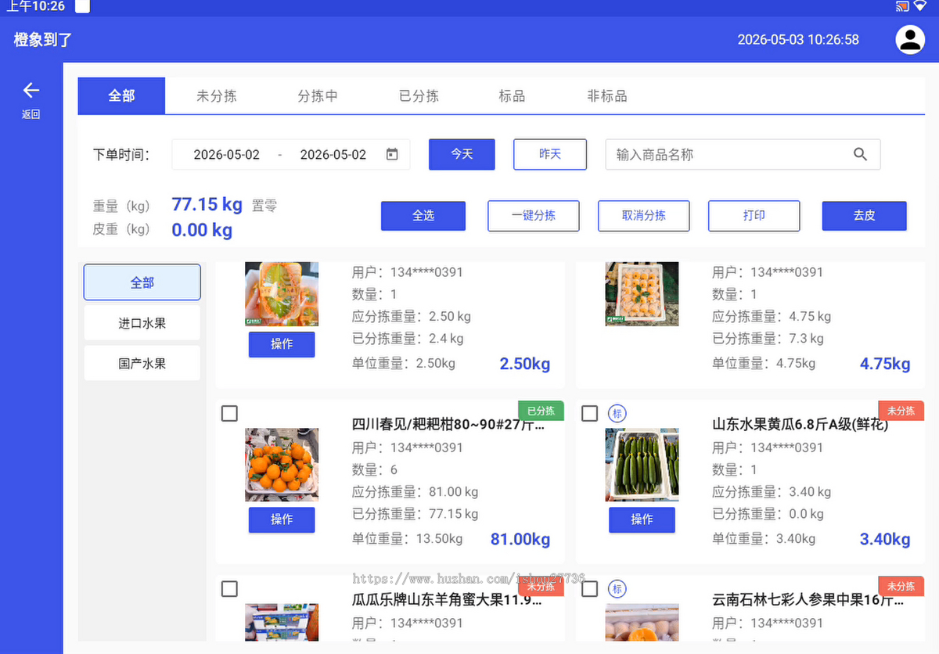
Task: Click the end date 2026-05-02 field
Action: pyautogui.click(x=333, y=155)
